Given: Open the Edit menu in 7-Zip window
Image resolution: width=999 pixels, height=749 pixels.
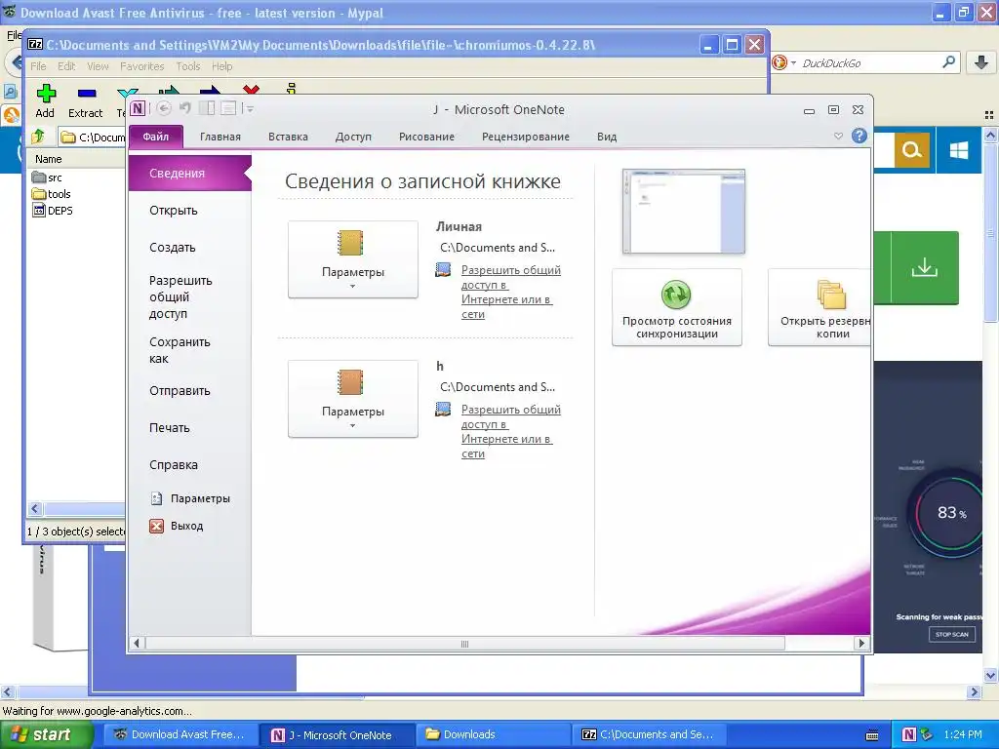Looking at the screenshot, I should click(66, 66).
